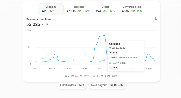
Task: Click the $74.3K total sales value
Action: point(71,11)
